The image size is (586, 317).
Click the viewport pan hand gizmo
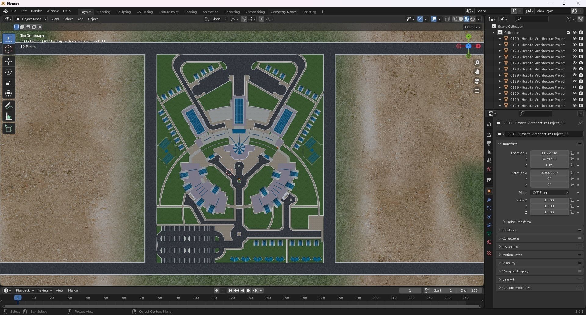point(477,72)
